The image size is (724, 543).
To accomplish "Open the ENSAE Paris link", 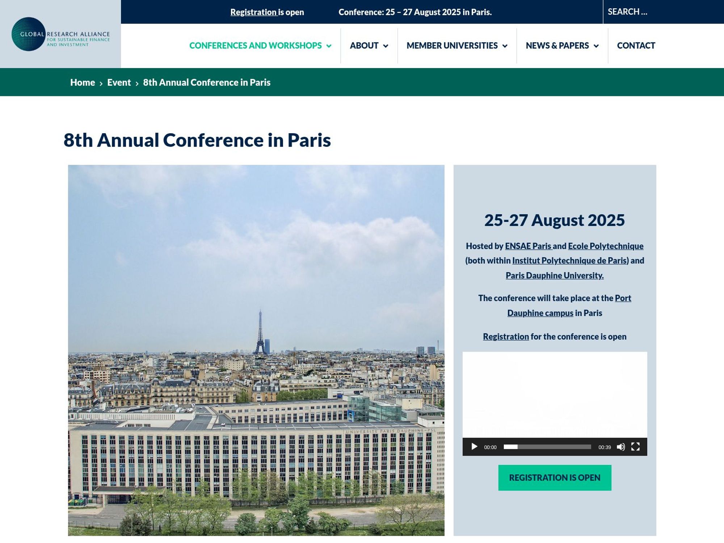I will point(528,246).
